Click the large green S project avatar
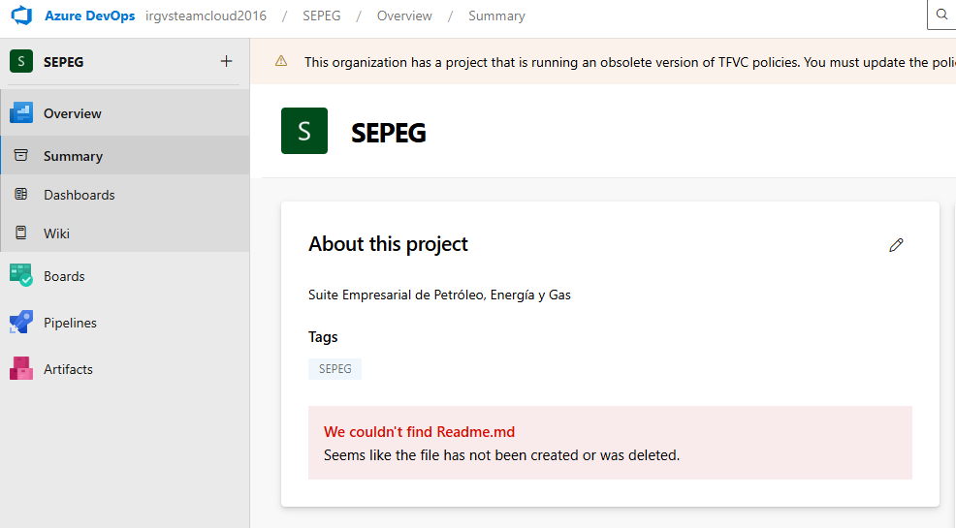The height and width of the screenshot is (528, 956). pos(304,131)
